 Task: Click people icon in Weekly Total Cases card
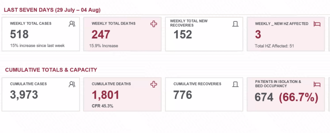tap(72, 24)
